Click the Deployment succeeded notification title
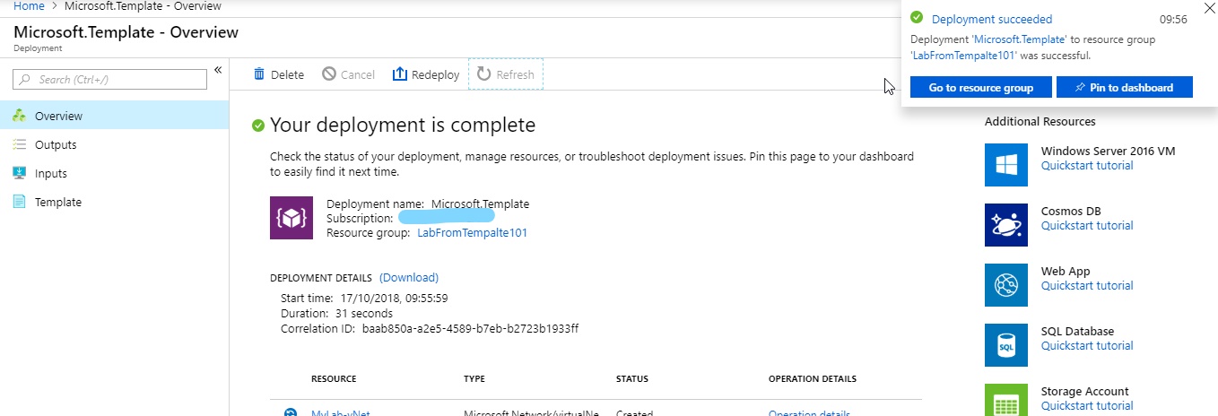The image size is (1218, 416). [992, 19]
